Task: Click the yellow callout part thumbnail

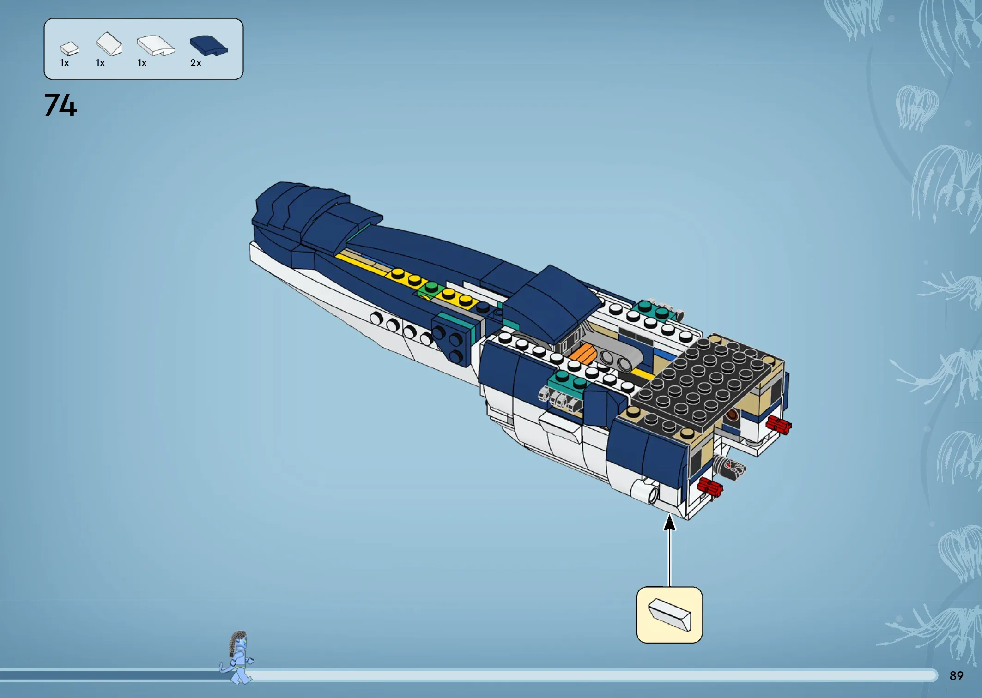Action: point(669,615)
